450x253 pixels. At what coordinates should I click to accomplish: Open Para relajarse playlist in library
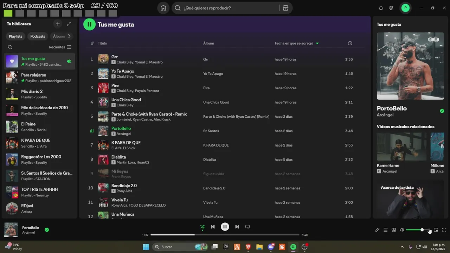click(39, 78)
